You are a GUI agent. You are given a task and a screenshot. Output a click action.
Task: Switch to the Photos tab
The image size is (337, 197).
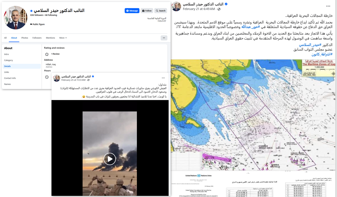25,38
